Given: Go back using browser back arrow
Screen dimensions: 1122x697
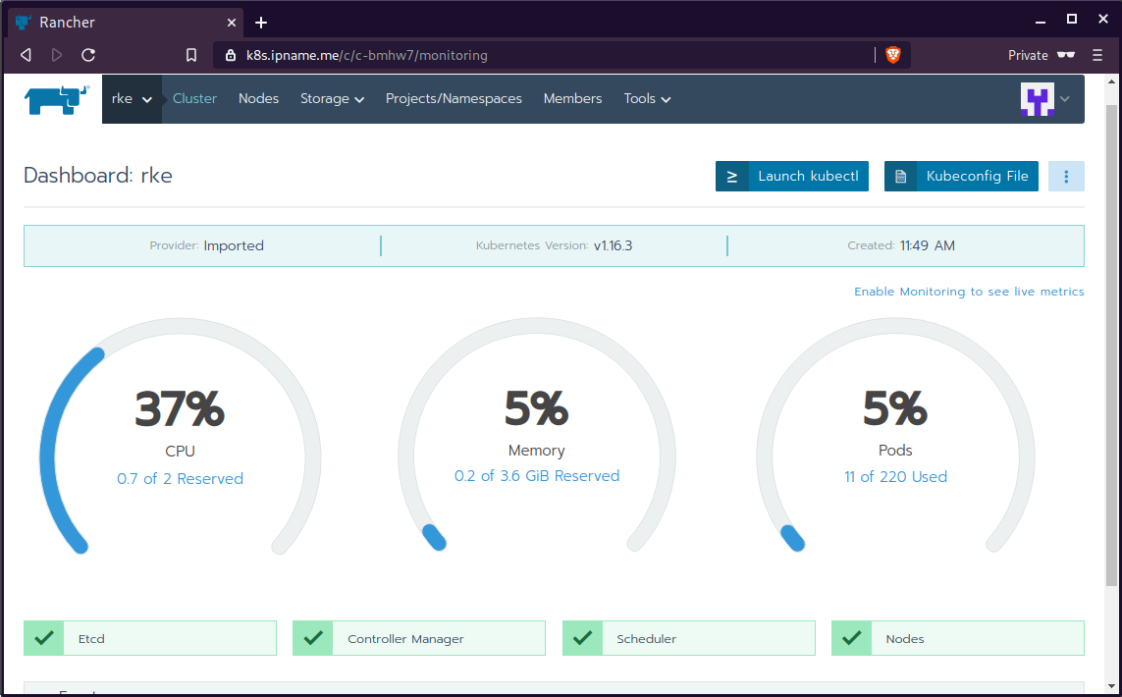Looking at the screenshot, I should click(x=26, y=55).
